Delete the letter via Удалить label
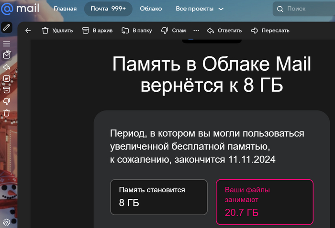This screenshot has height=228, width=335. (63, 31)
